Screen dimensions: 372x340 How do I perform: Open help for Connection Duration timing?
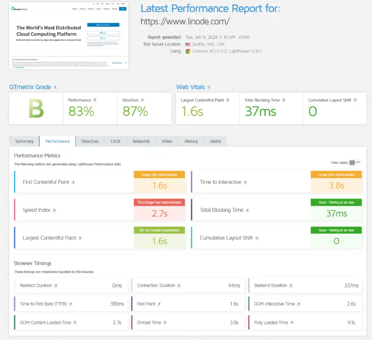coord(179,286)
